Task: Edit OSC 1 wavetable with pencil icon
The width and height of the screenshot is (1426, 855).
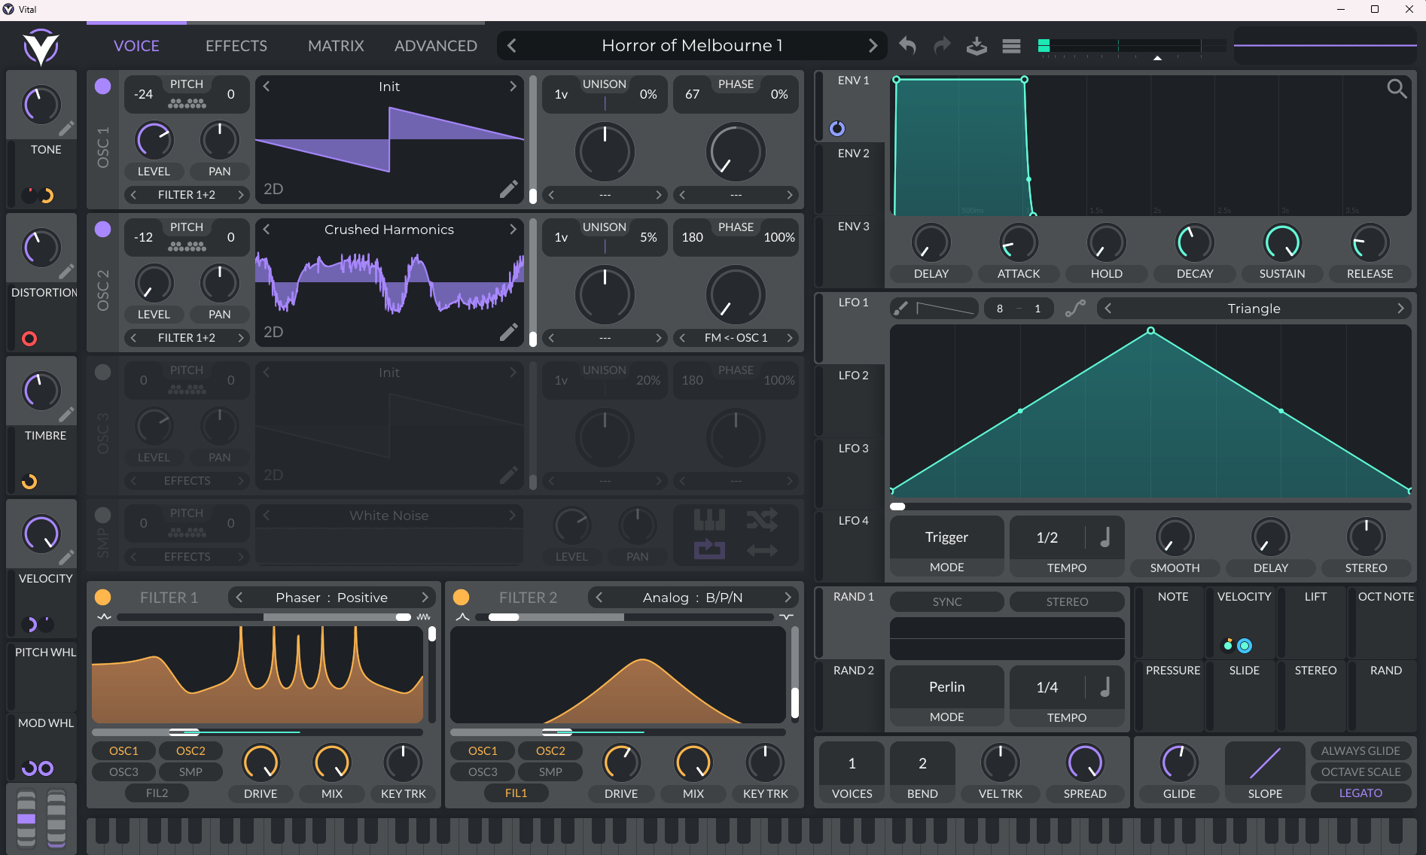Action: pyautogui.click(x=509, y=189)
